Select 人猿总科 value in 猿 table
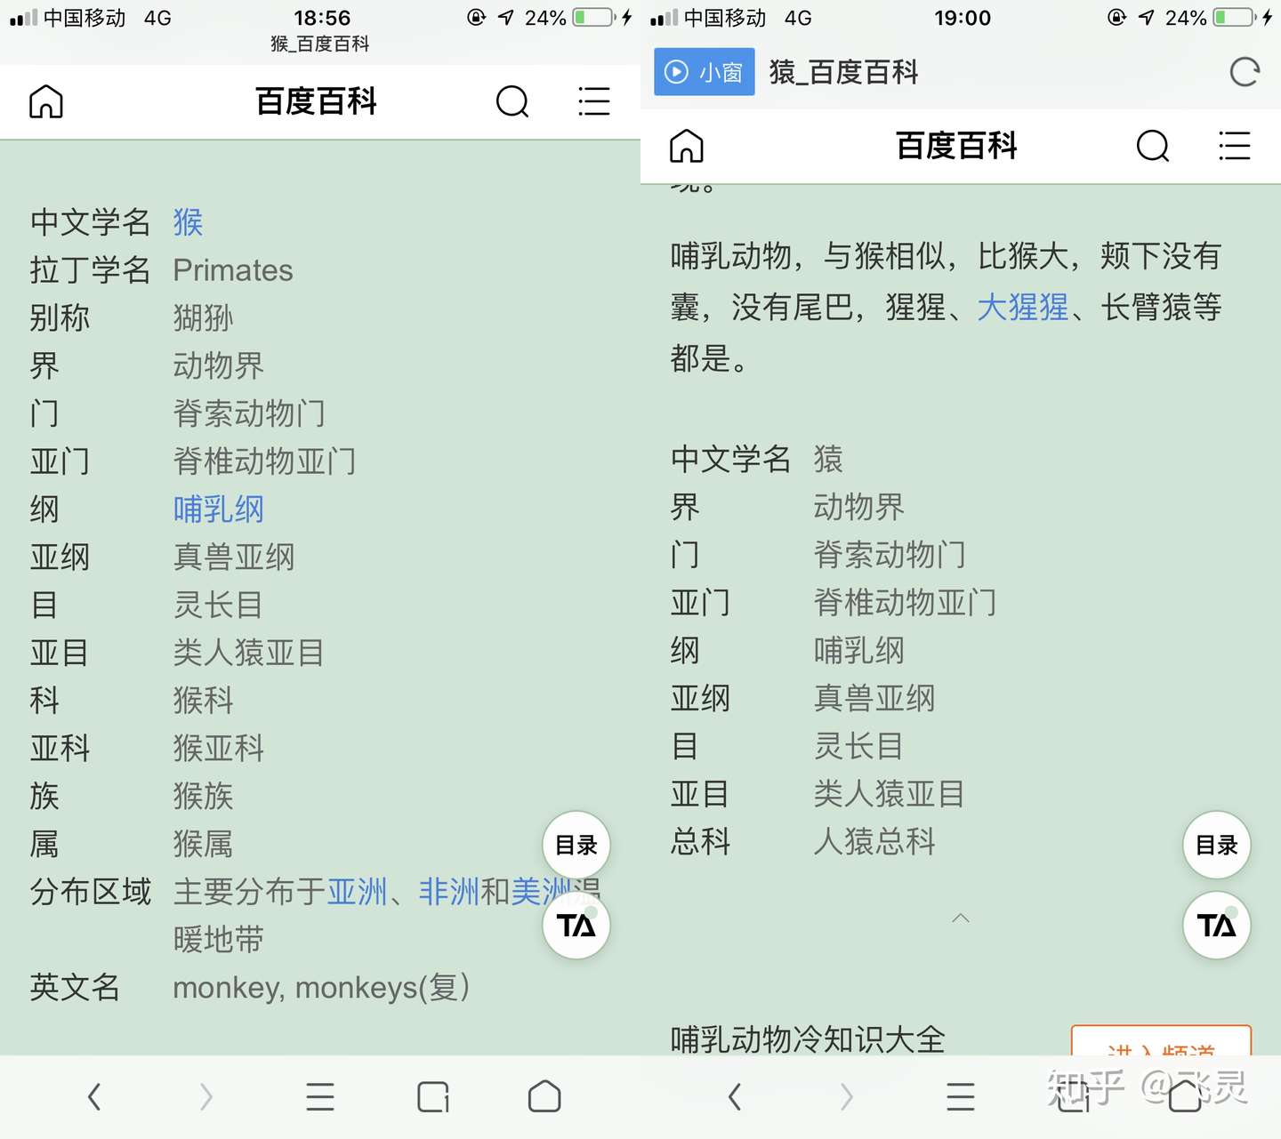The width and height of the screenshot is (1281, 1139). [874, 841]
